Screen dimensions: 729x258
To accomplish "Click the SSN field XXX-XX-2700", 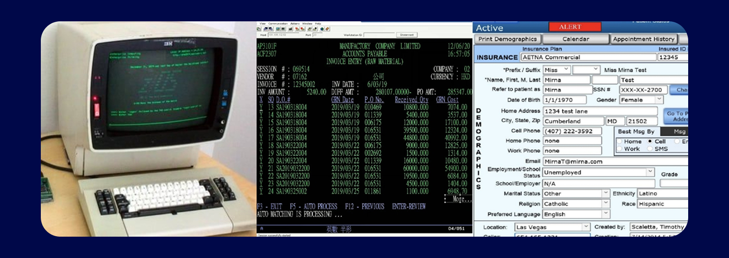I will [x=643, y=90].
